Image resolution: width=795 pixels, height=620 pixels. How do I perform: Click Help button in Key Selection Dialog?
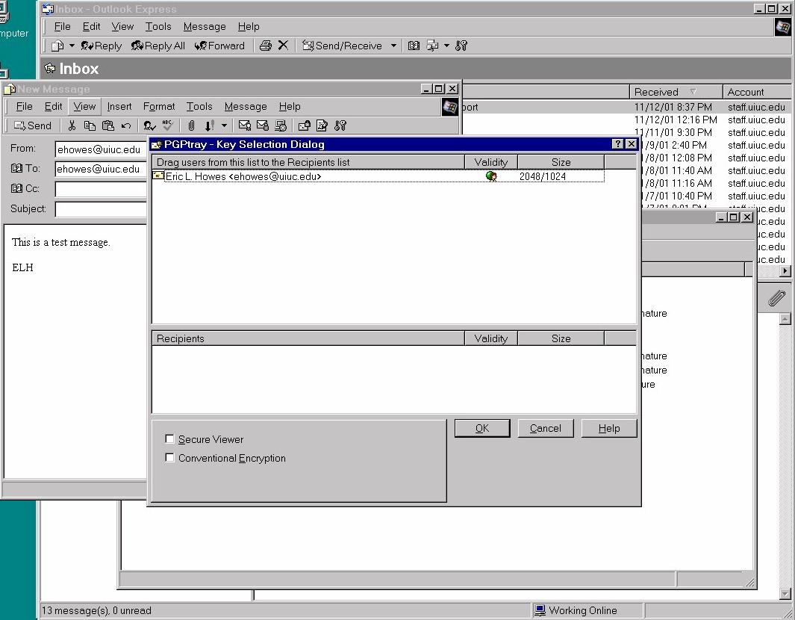click(609, 428)
